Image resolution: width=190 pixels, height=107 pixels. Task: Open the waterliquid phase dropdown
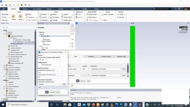(75, 75)
